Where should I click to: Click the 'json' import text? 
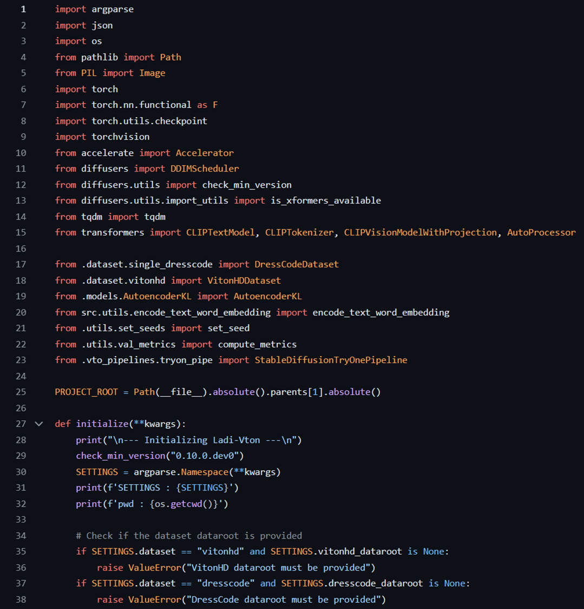[102, 25]
